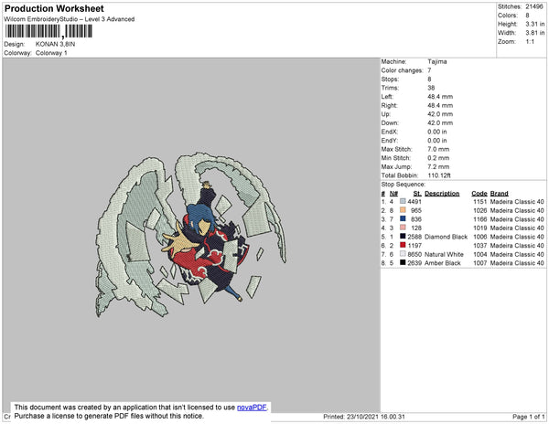Image resolution: width=549 pixels, height=424 pixels.
Task: Select the 'Amber Black' description text
Action: click(443, 263)
